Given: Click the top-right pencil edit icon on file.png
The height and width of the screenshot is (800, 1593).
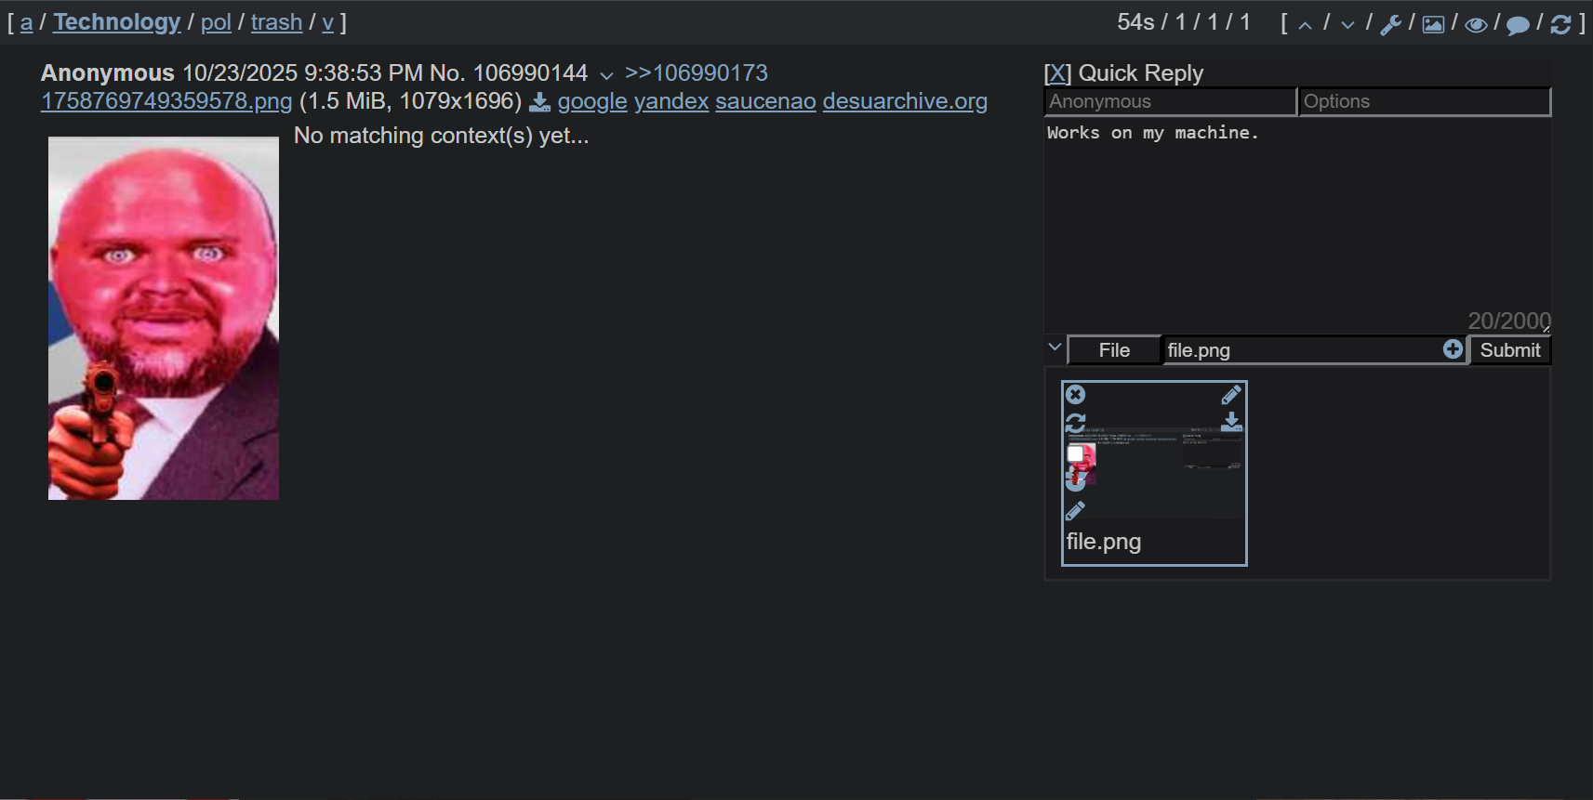Looking at the screenshot, I should point(1231,395).
